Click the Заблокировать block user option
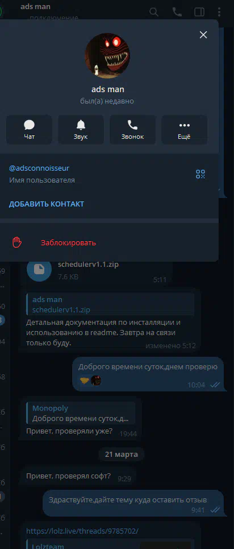The height and width of the screenshot is (549, 234). point(68,242)
